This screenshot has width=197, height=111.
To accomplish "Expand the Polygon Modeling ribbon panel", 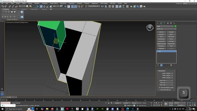I will point(12,19).
